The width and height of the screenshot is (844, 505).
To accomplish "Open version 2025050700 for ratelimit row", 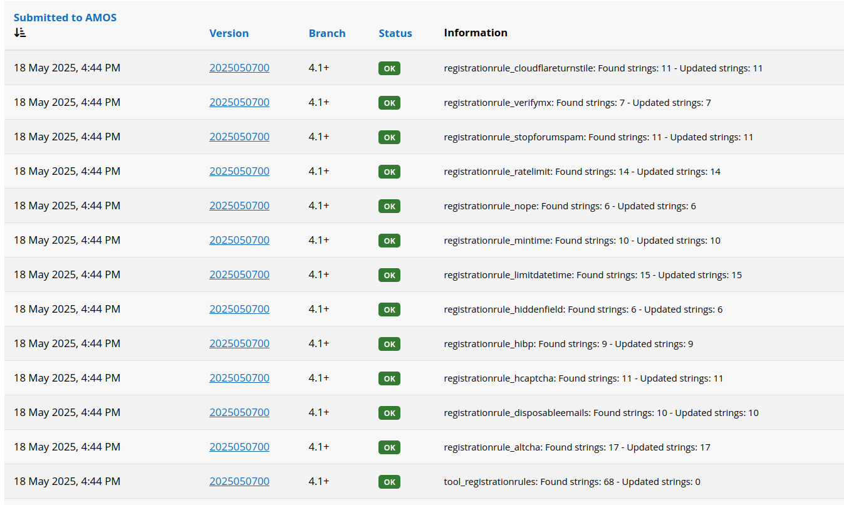I will click(239, 171).
